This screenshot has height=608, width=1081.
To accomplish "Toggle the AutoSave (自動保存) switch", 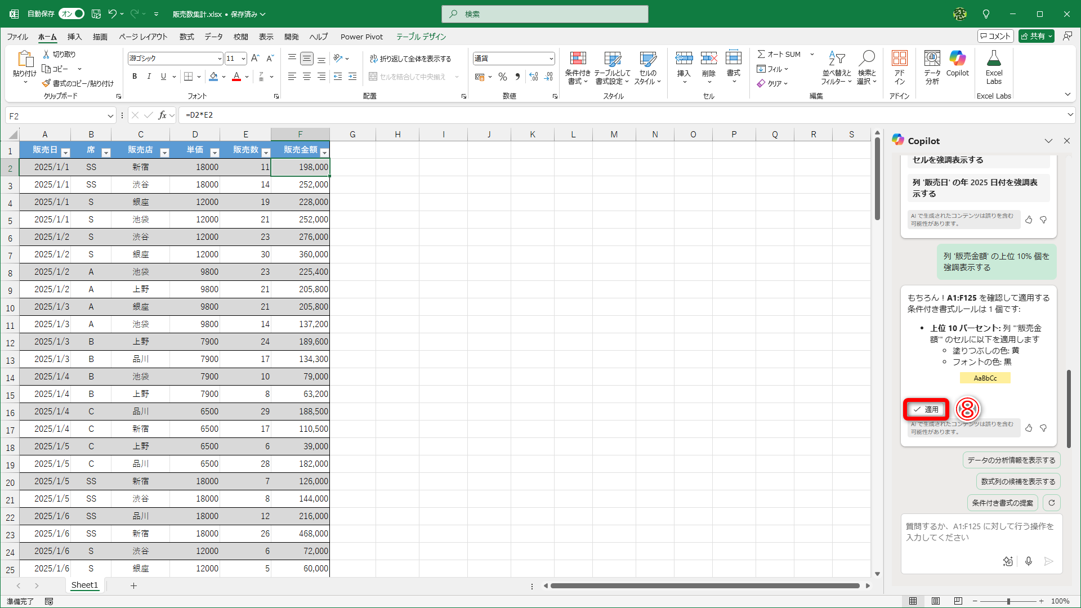I will pos(72,14).
